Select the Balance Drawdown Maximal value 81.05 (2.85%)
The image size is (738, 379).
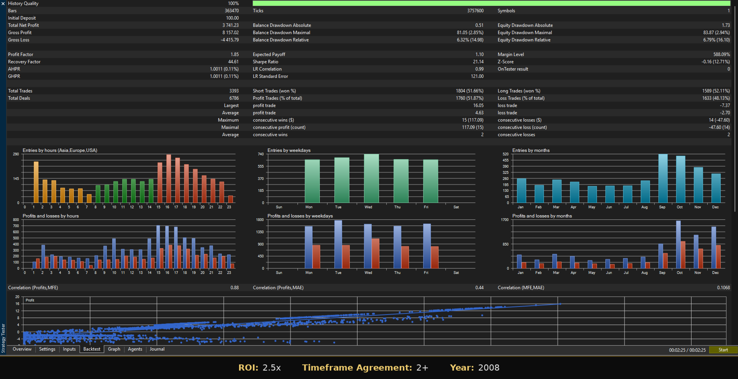click(470, 33)
